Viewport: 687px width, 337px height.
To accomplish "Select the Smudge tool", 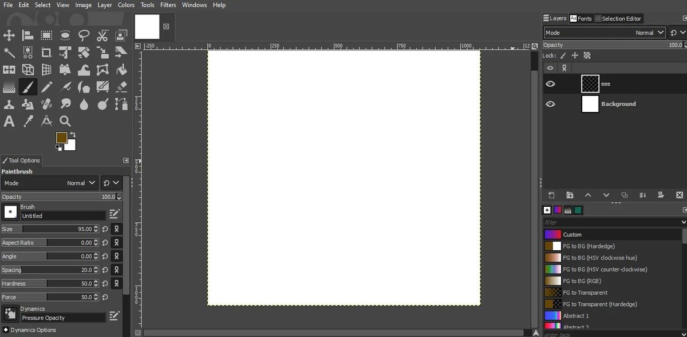I will (x=65, y=104).
